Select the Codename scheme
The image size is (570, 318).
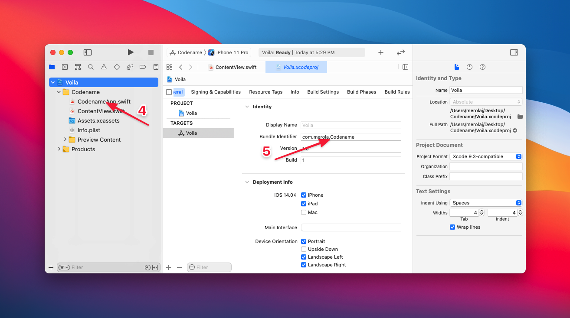(x=186, y=52)
